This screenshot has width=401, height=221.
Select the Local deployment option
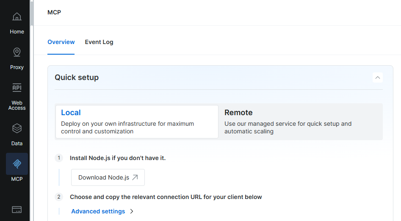click(x=137, y=122)
